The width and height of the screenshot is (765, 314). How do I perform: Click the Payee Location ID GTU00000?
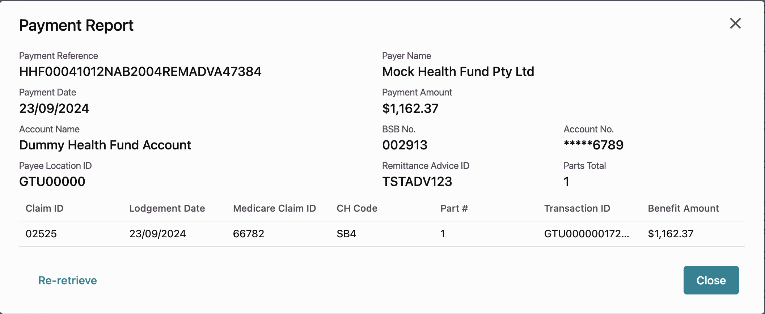[52, 182]
